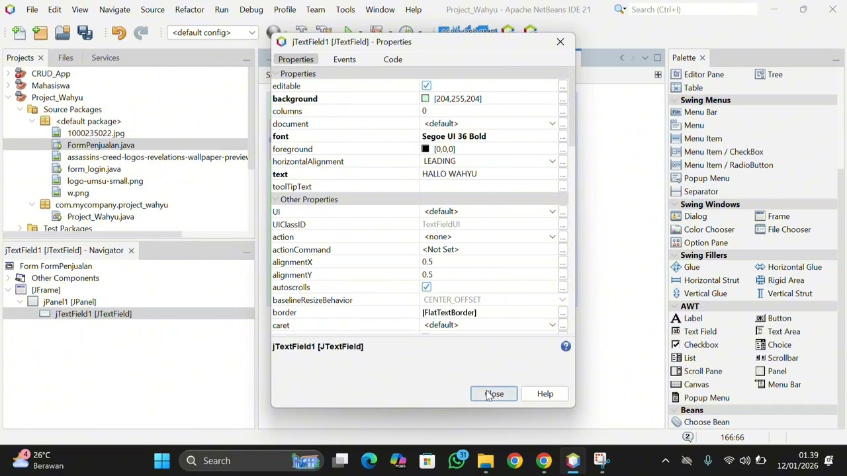Open the Refactor menu
The height and width of the screenshot is (476, 847).
(x=189, y=9)
